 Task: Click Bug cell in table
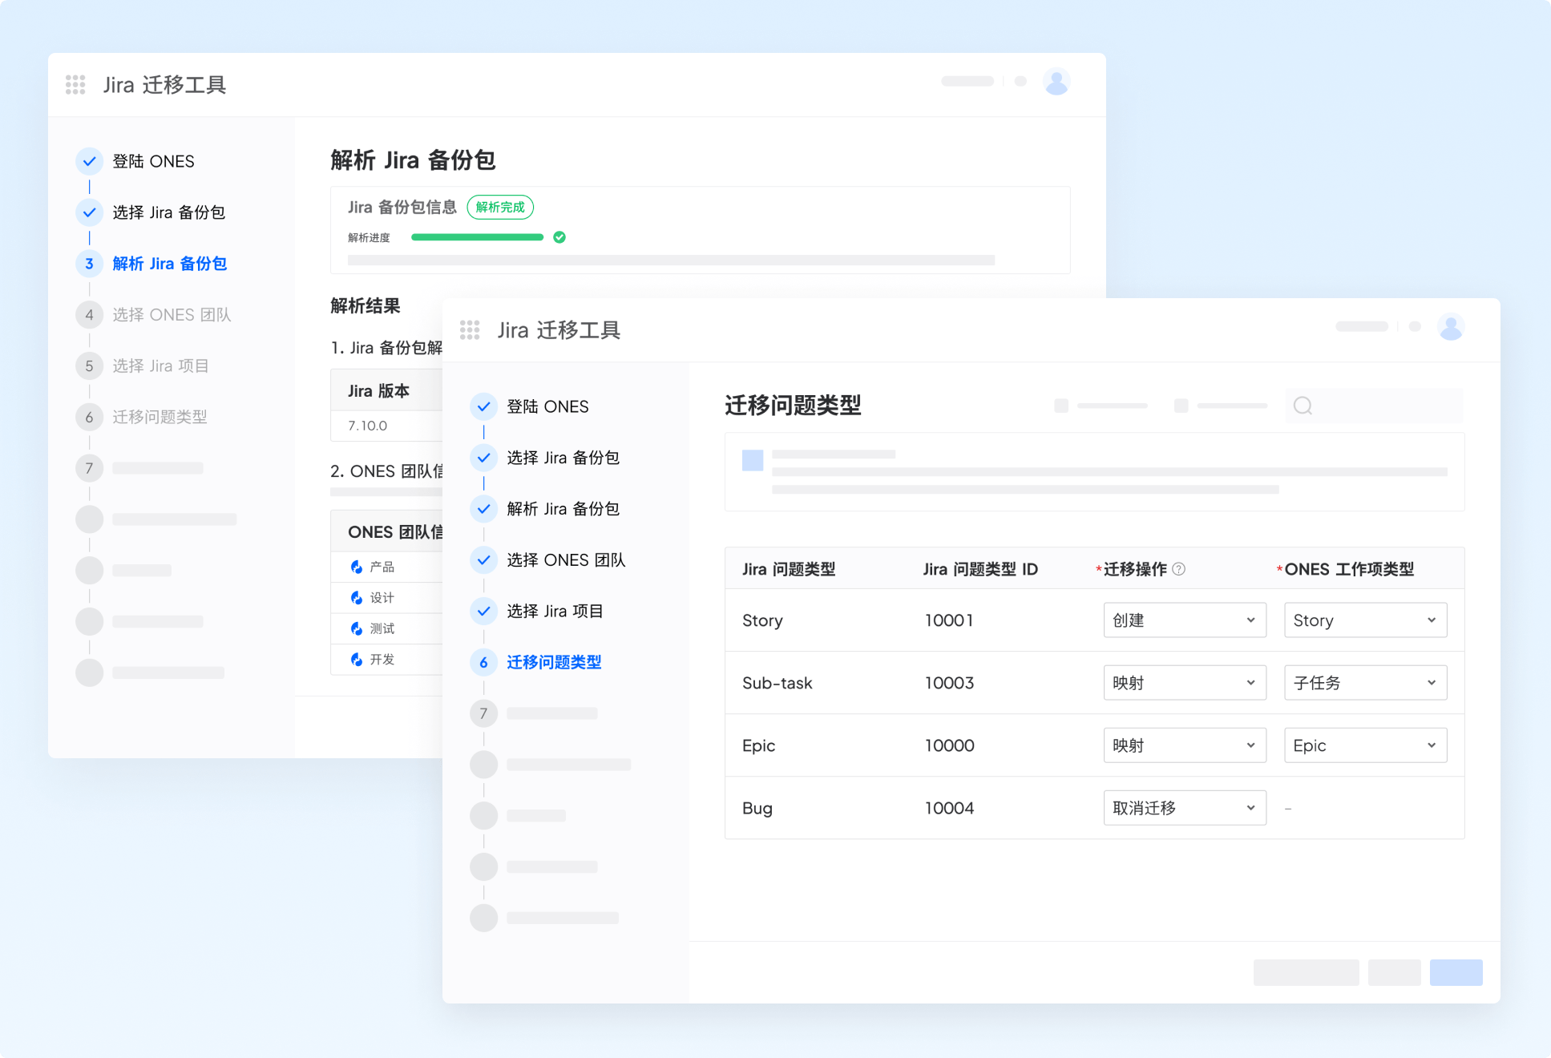[757, 808]
